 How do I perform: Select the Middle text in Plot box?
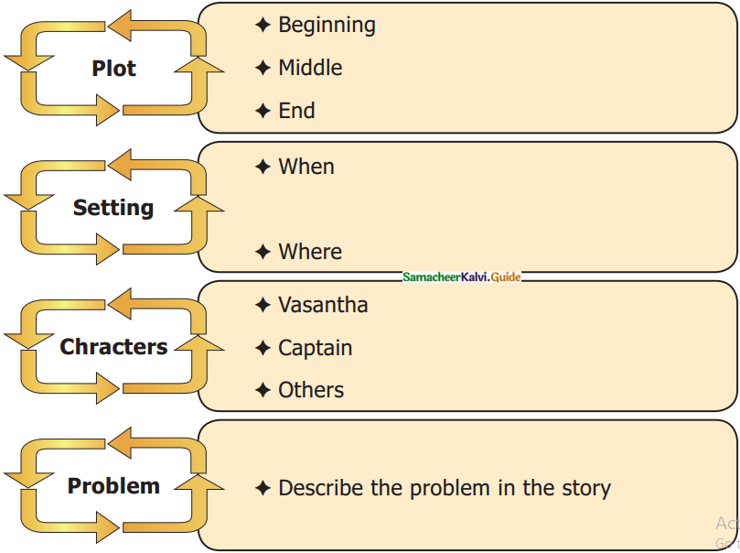[310, 68]
